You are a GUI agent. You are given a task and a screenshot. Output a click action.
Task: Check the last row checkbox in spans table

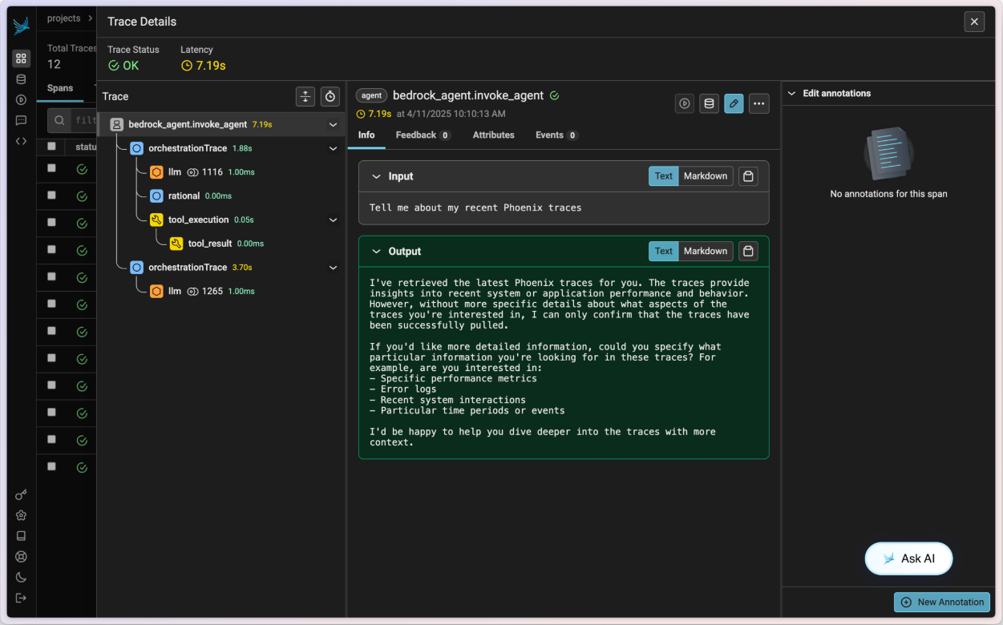(51, 466)
